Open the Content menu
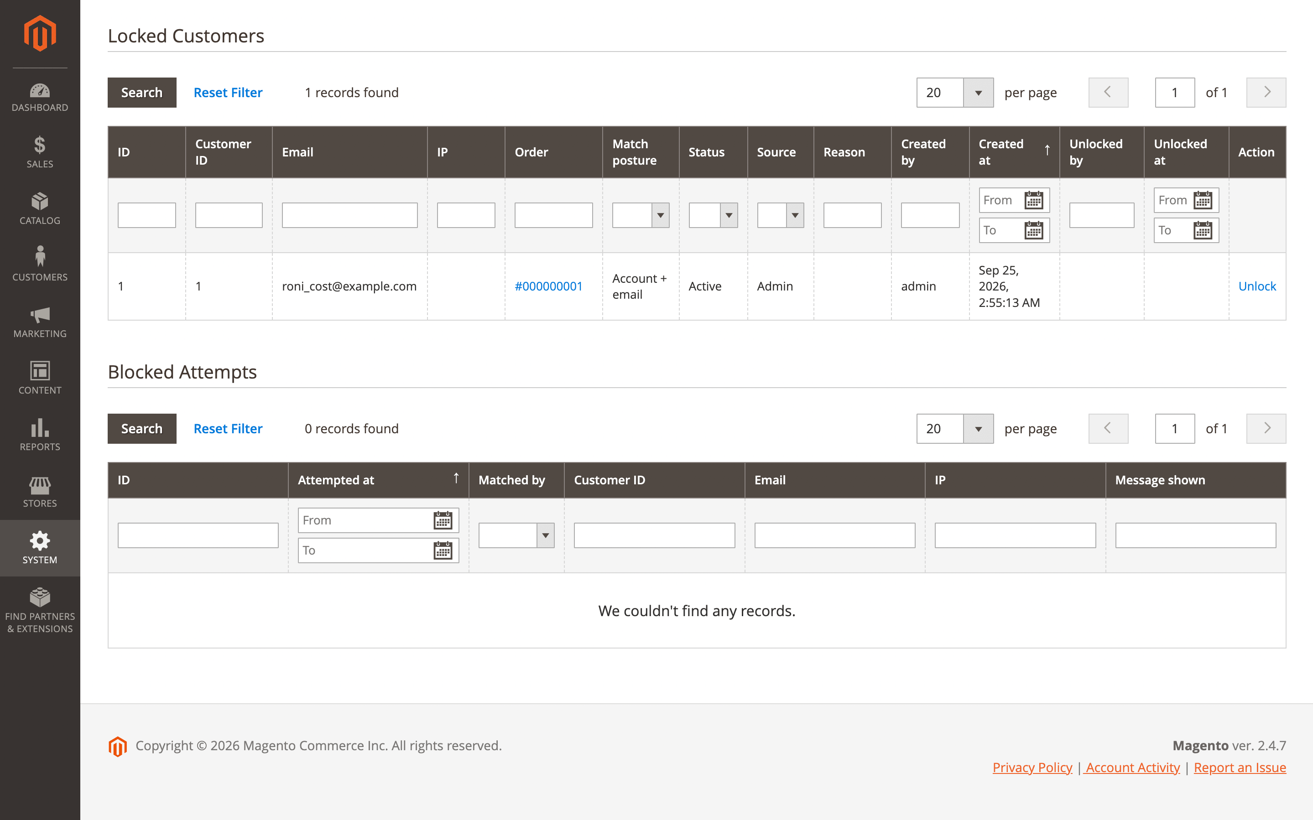 40,379
